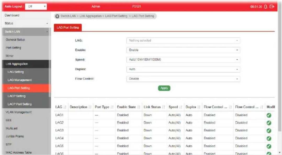Click the LAG1 row label
This screenshot has height=155, width=282.
[59, 115]
